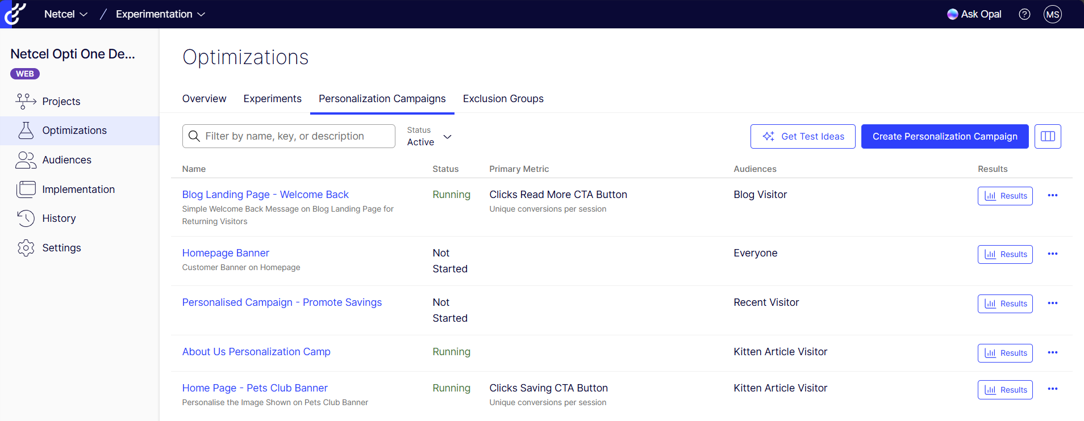The image size is (1084, 421).
Task: Open the MS user avatar menu
Action: pos(1053,14)
